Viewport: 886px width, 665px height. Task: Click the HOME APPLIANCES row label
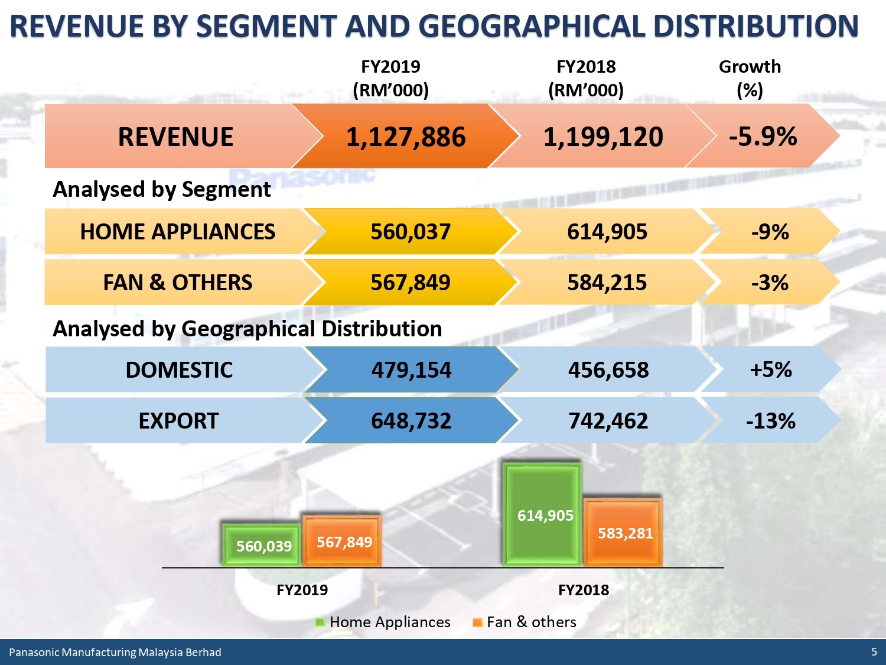(x=177, y=232)
